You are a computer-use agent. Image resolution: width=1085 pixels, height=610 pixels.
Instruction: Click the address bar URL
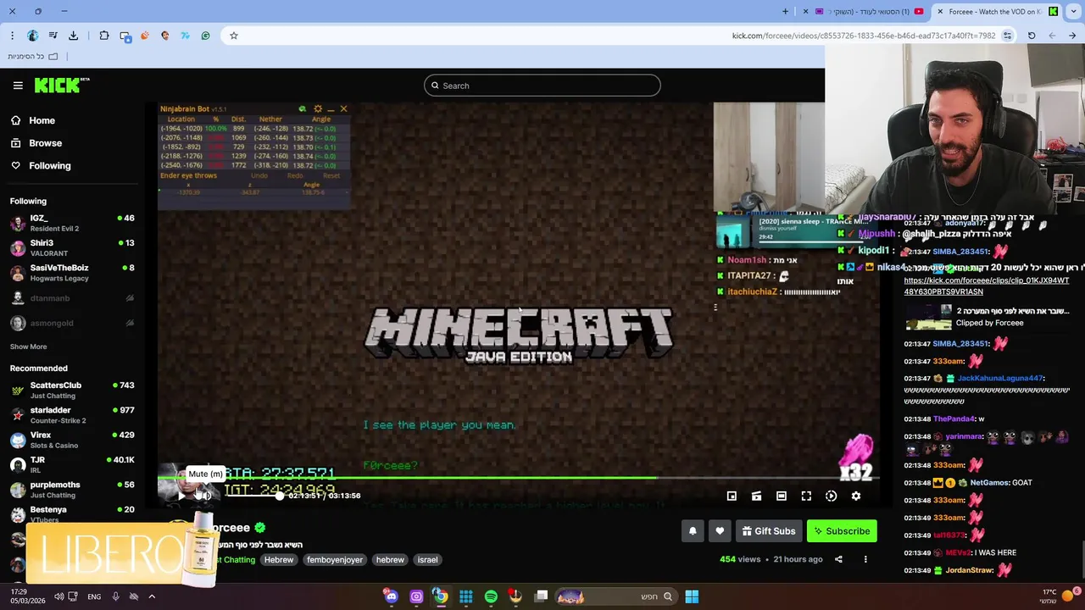click(863, 36)
